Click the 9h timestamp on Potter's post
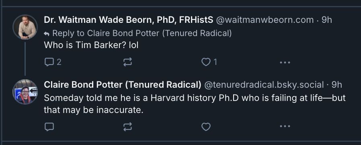This screenshot has height=145, width=361. [x=336, y=85]
